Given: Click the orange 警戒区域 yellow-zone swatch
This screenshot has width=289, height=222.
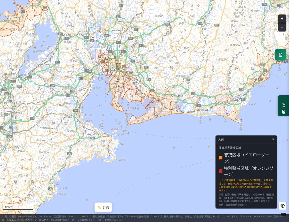Looking at the screenshot, I should (x=220, y=158).
